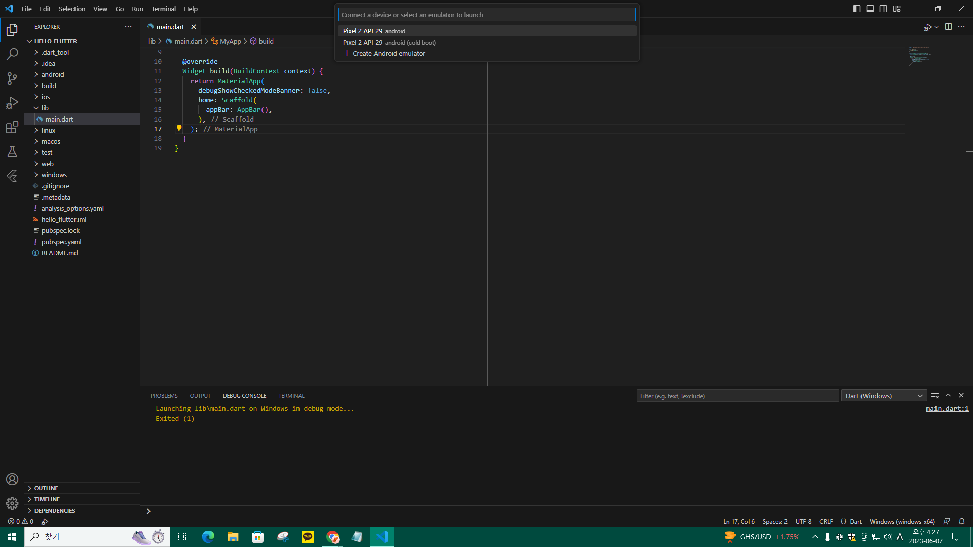The image size is (973, 547).
Task: Open Microsoft Edge from the taskbar
Action: click(x=208, y=537)
